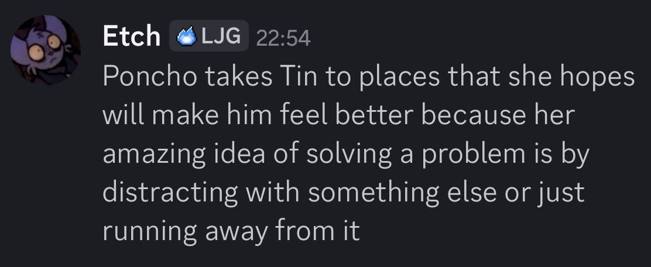The height and width of the screenshot is (267, 651).
Task: Open Etch's profile avatar picture
Action: point(46,50)
